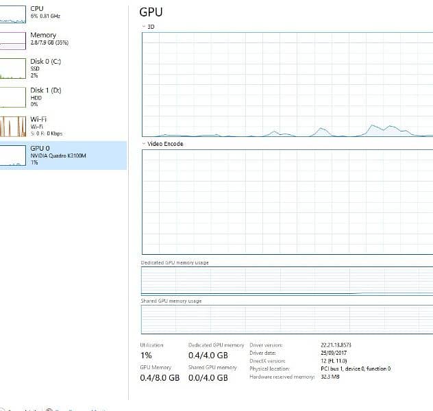
Task: Click inside the 3D engine usage graph
Action: pos(287,84)
